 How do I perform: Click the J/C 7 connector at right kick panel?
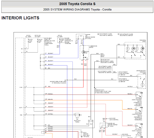pos(78,115)
